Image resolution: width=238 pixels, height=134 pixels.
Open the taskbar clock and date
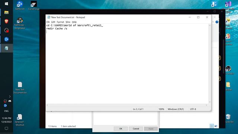(6, 120)
